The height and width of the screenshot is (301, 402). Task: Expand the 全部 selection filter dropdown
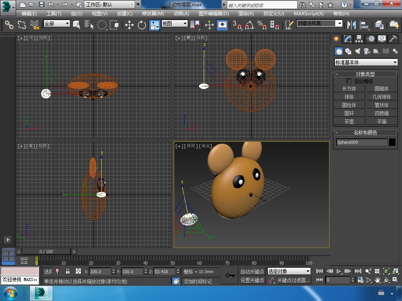click(57, 24)
